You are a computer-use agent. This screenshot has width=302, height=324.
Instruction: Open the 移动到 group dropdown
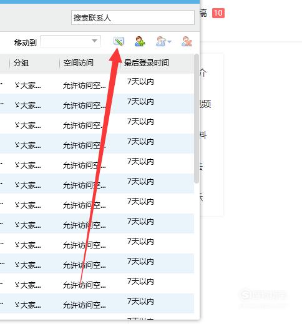71,41
